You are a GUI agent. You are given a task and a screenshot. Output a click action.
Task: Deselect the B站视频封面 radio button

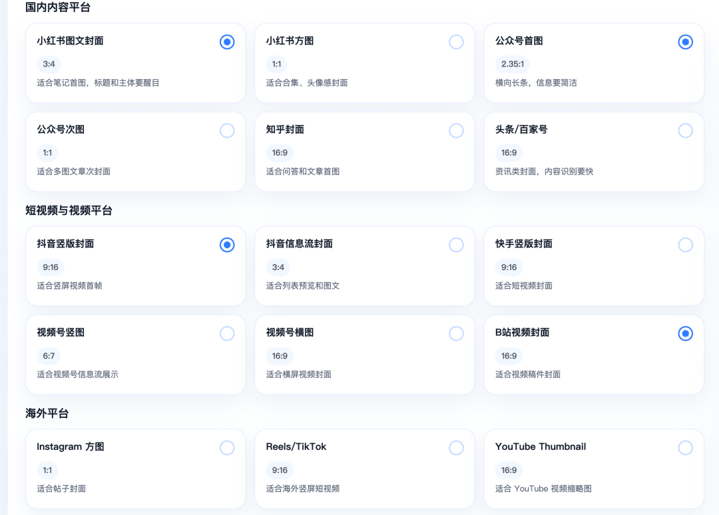point(686,333)
